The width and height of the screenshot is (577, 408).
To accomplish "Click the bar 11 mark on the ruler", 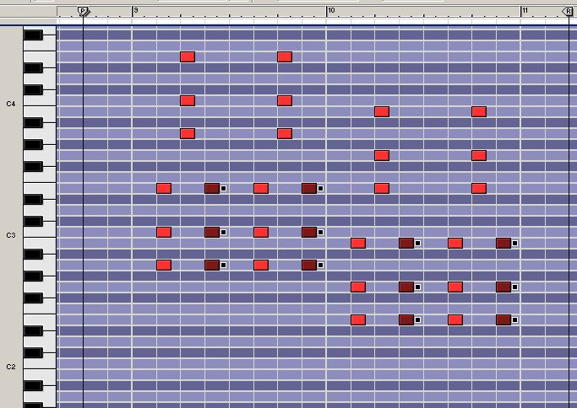I will tap(523, 10).
